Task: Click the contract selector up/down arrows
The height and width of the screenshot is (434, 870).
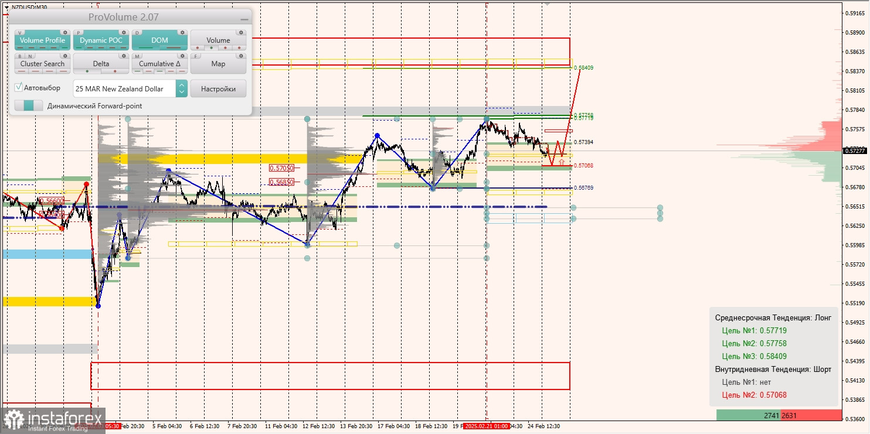Action: click(182, 89)
